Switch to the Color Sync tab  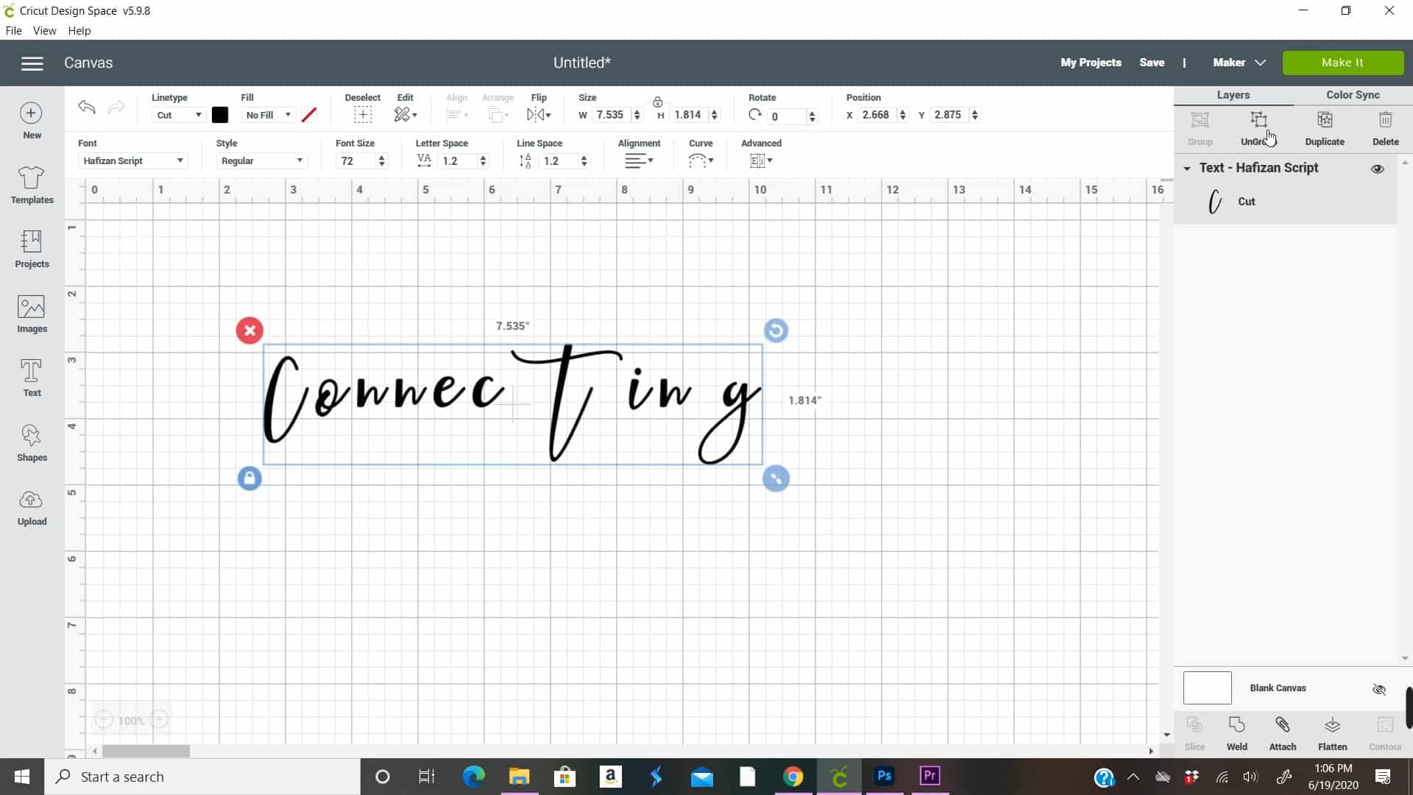[x=1353, y=95]
